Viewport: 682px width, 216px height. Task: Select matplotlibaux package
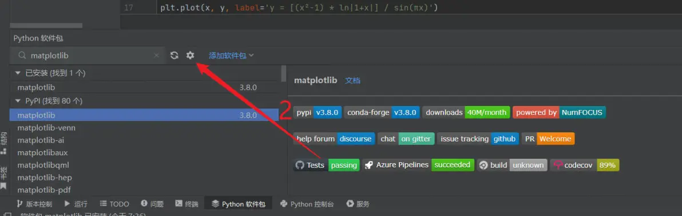coord(144,153)
